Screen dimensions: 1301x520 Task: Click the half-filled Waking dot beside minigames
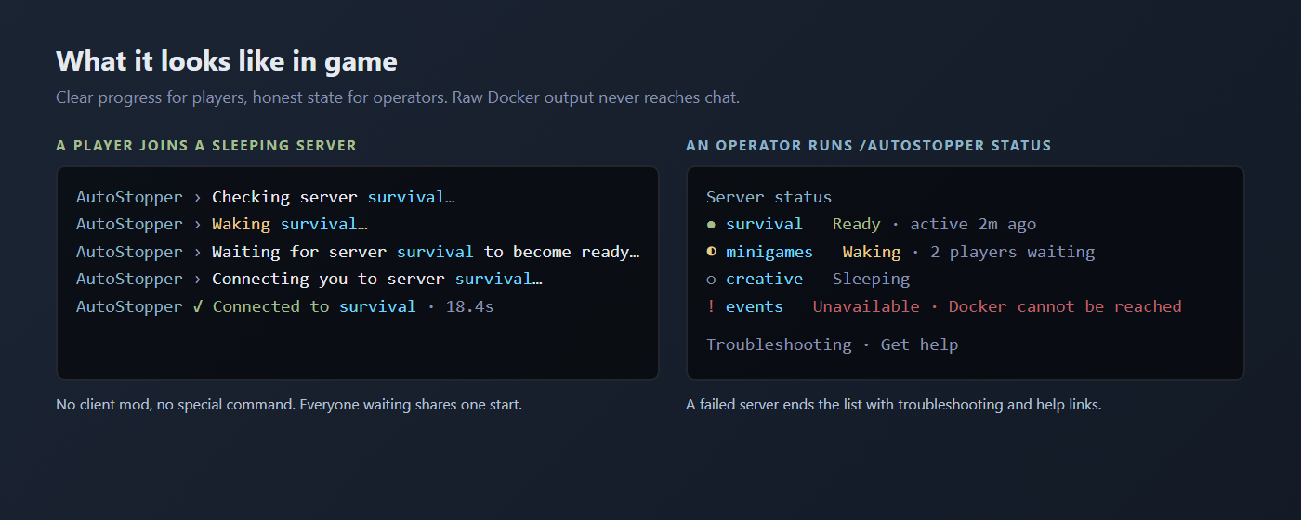point(711,252)
